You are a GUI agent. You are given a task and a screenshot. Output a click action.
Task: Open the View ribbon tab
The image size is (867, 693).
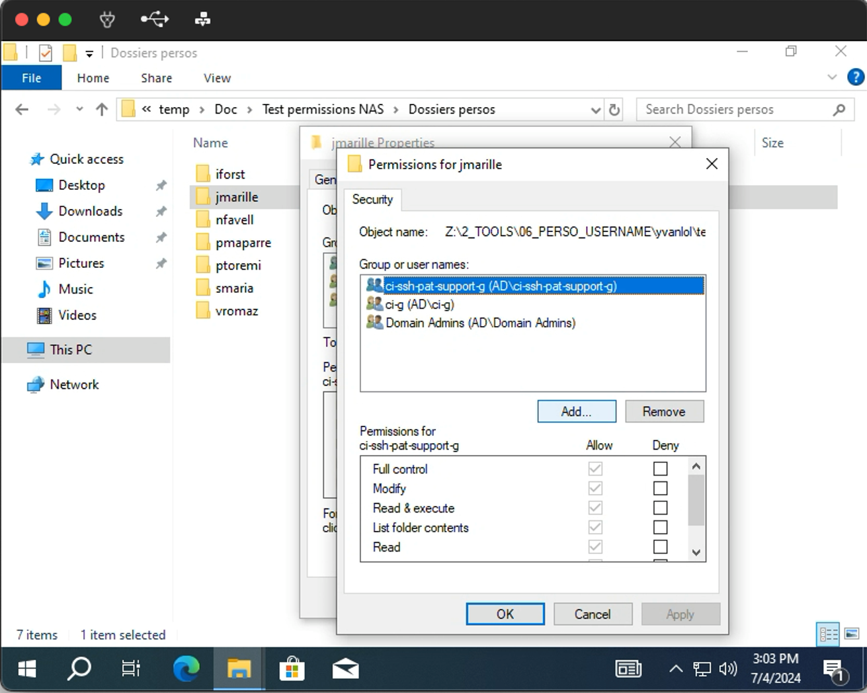[217, 78]
